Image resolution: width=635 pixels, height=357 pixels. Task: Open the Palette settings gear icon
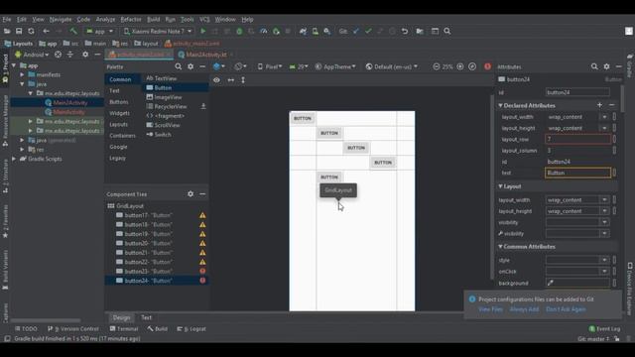tap(190, 66)
